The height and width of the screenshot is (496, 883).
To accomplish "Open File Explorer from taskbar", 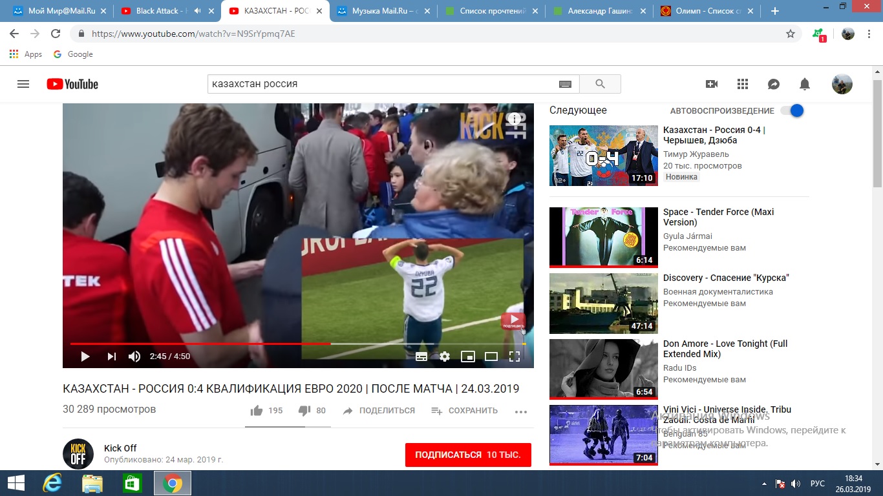I will (x=92, y=483).
